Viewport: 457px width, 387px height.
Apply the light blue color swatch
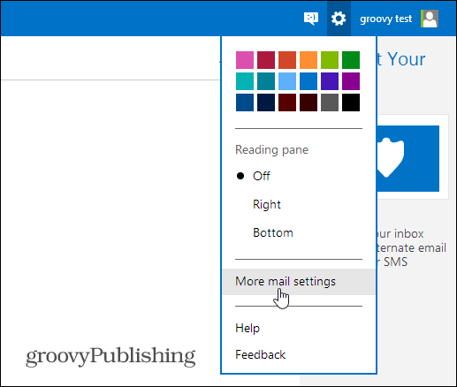click(x=287, y=81)
